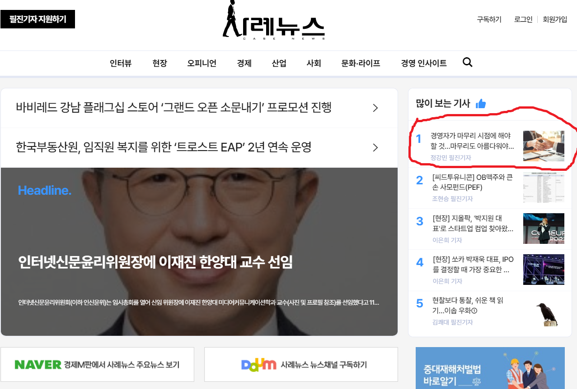Open the 경제 menu tab

[244, 63]
